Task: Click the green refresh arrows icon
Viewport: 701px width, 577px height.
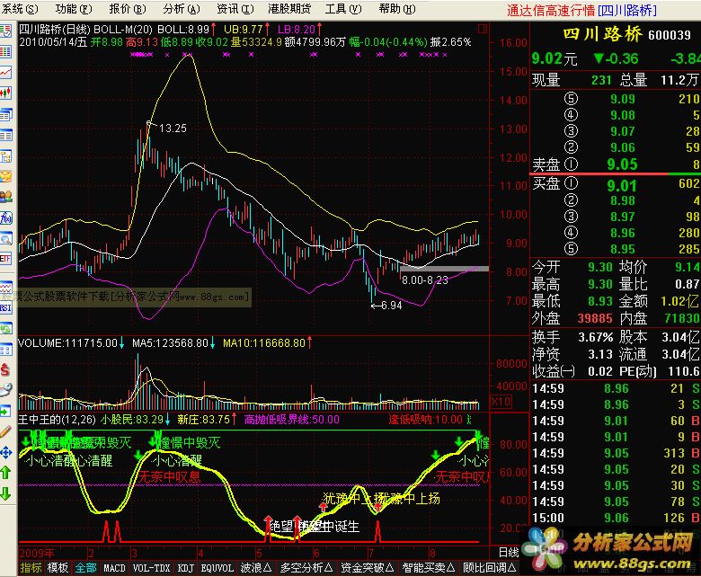Action: coord(5,329)
